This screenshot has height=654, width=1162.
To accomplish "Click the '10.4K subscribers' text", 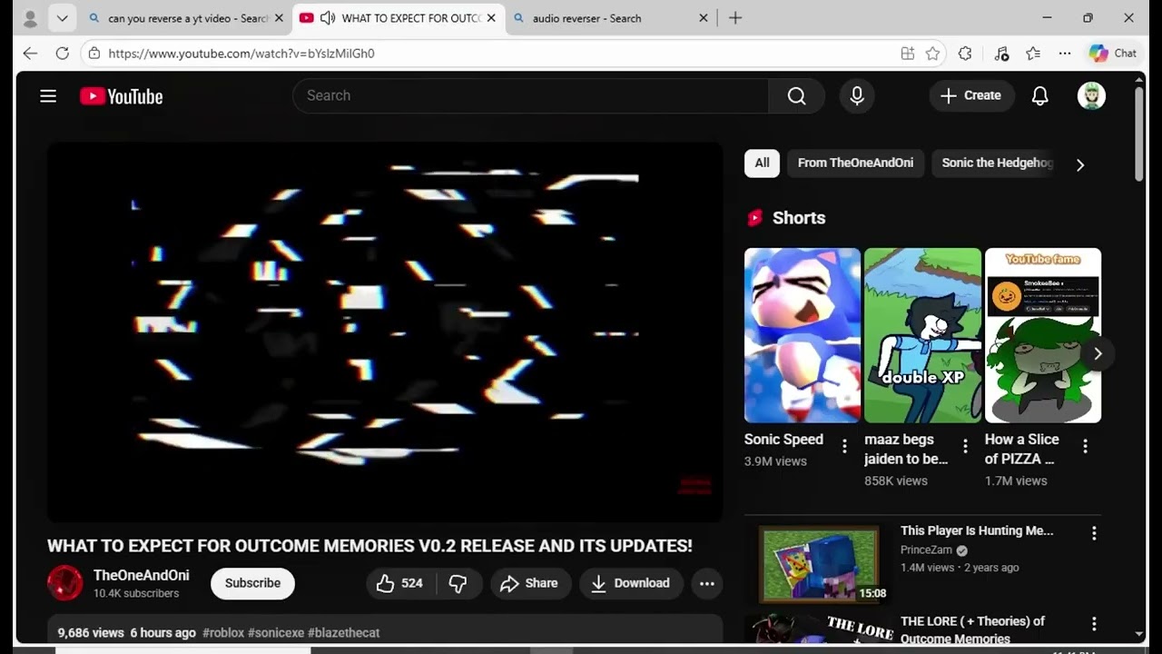I will pyautogui.click(x=136, y=593).
